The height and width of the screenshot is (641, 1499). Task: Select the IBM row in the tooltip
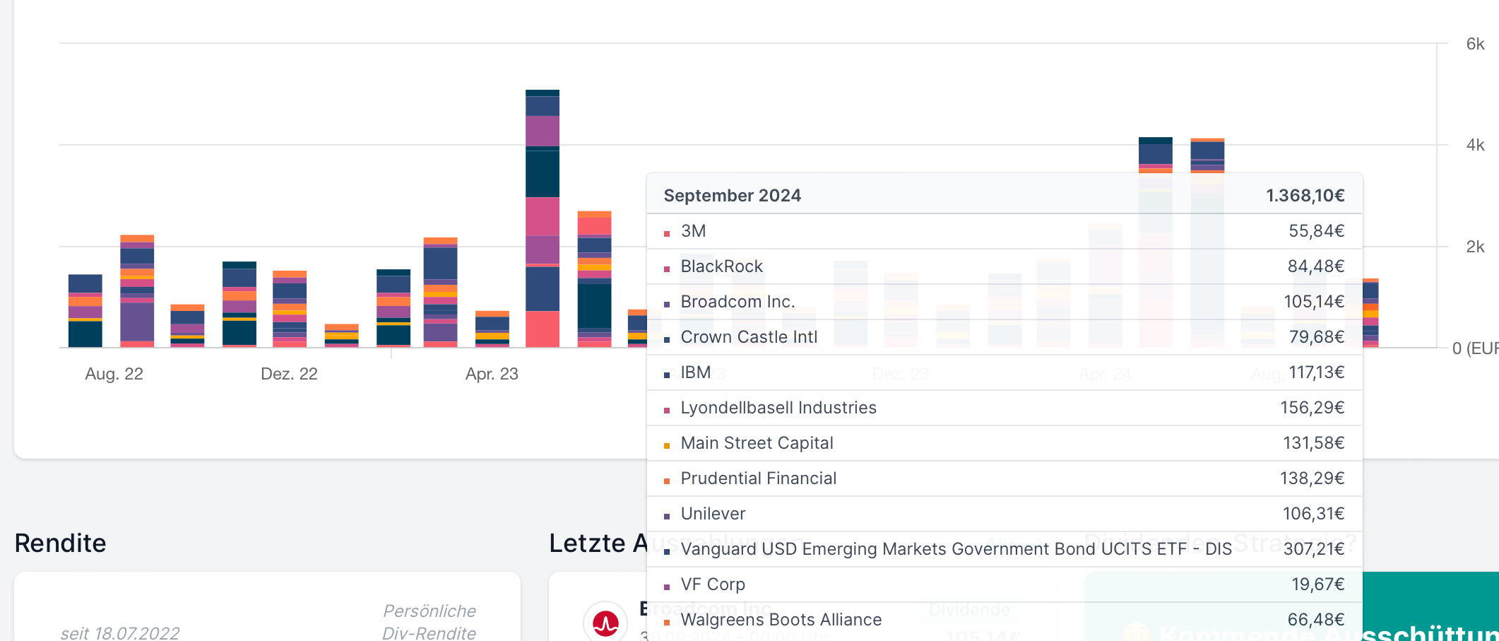1003,372
